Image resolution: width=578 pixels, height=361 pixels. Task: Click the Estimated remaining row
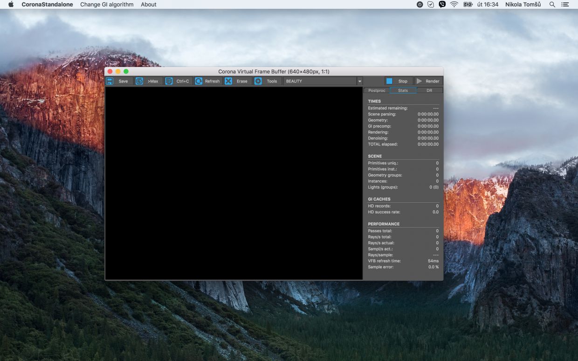pyautogui.click(x=403, y=108)
